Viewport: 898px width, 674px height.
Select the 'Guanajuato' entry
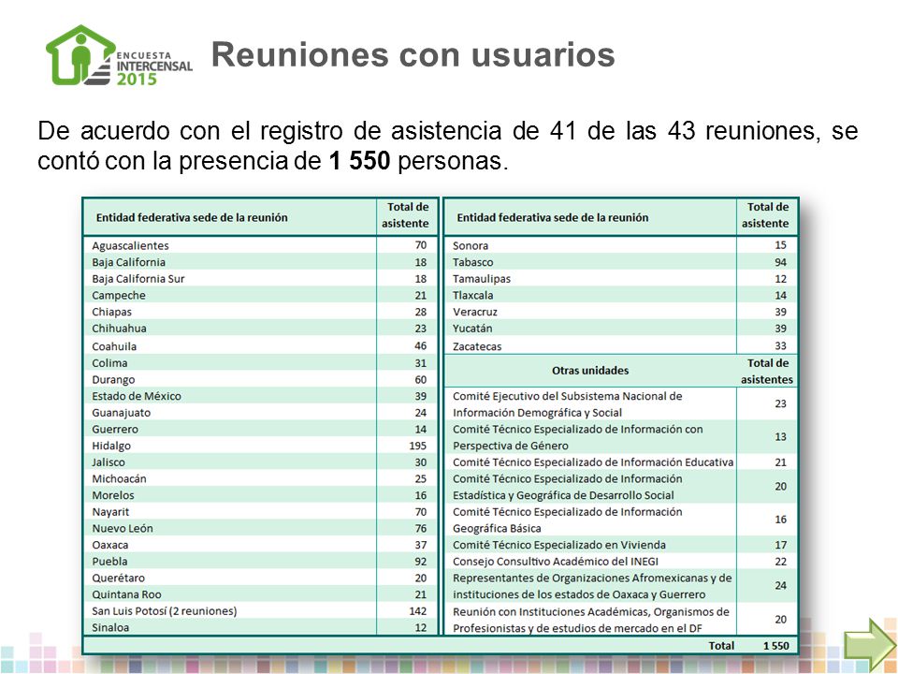tap(122, 413)
